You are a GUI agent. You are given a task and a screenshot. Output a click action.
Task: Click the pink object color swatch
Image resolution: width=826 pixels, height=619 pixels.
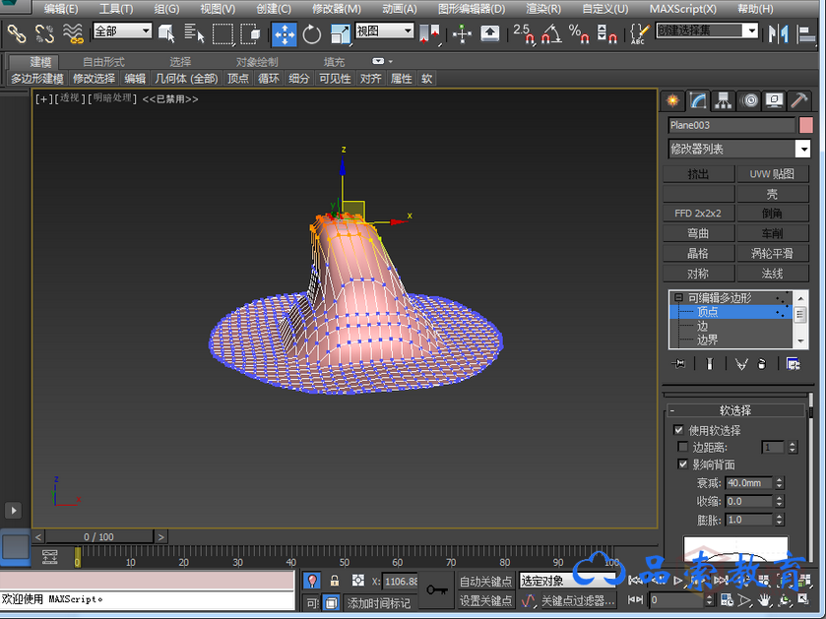[805, 125]
